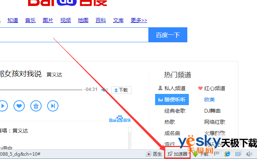
Task: Select the 私人频道 channel
Action: [x=172, y=88]
